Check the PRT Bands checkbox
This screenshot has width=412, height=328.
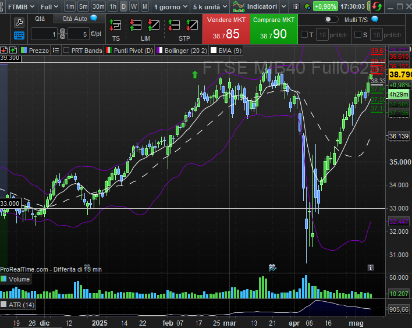pos(66,50)
